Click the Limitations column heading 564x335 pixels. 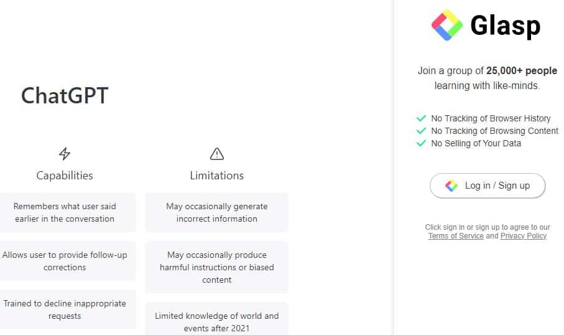[x=216, y=176]
